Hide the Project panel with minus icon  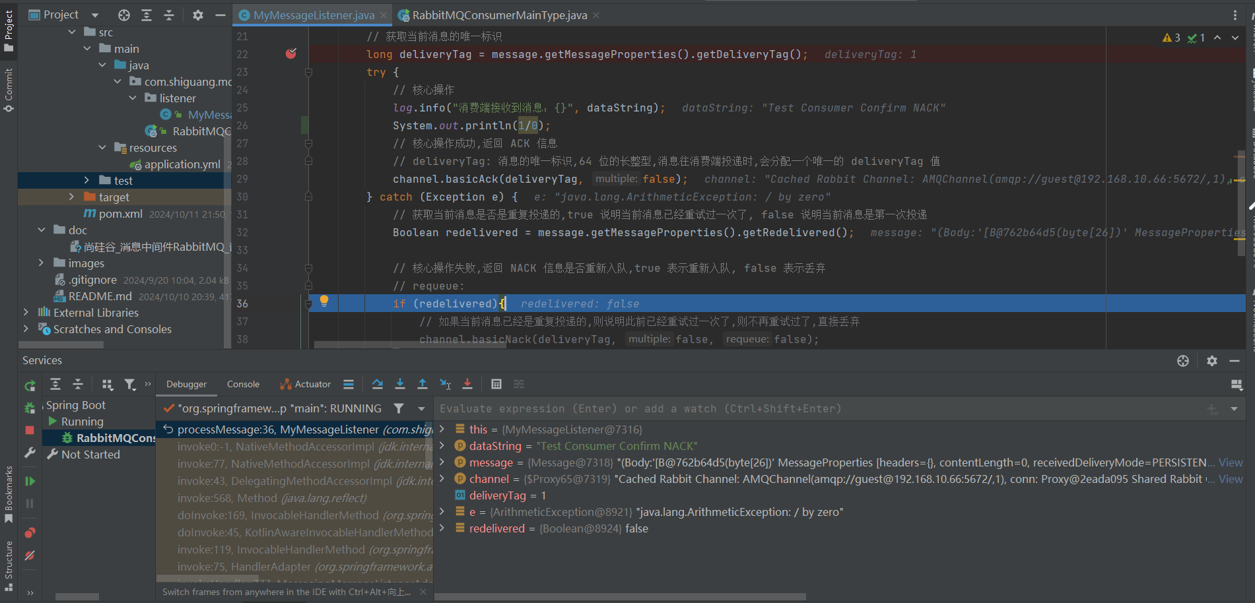click(x=220, y=15)
